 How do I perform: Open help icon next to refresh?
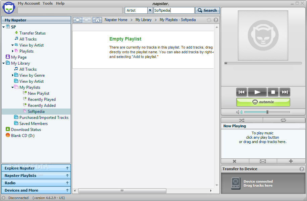[x=216, y=20]
